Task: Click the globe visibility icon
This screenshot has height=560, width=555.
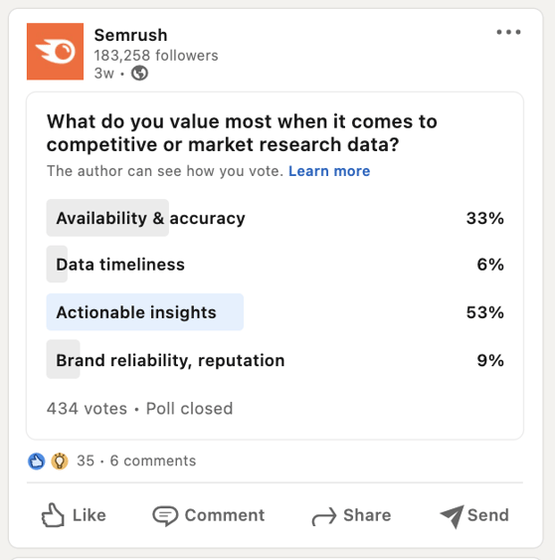Action: tap(139, 74)
